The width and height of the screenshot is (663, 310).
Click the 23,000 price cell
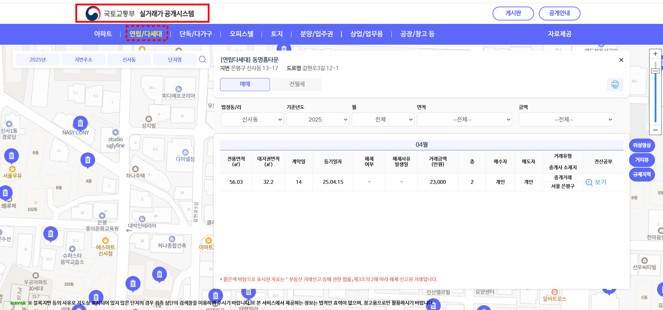[x=438, y=182]
